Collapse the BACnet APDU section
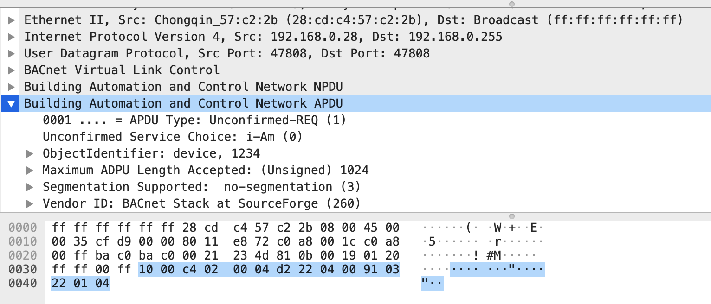This screenshot has width=711, height=304. [x=10, y=103]
